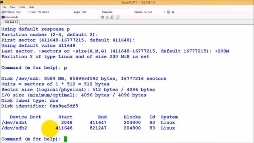The height and width of the screenshot is (143, 254).
Task: Click the End value 411647
Action: click(98, 122)
